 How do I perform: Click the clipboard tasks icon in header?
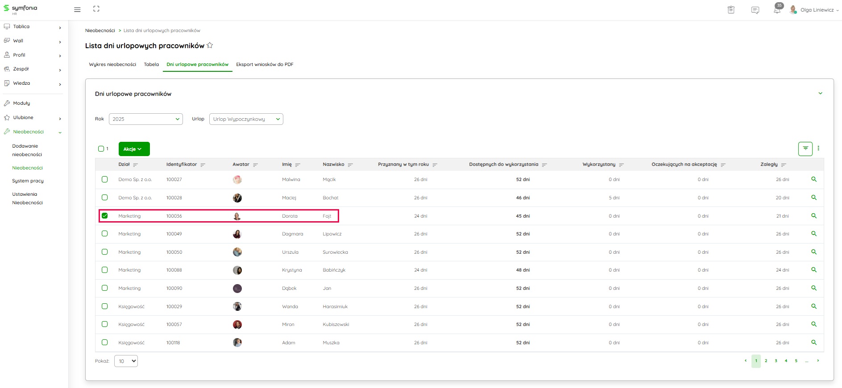click(x=731, y=10)
